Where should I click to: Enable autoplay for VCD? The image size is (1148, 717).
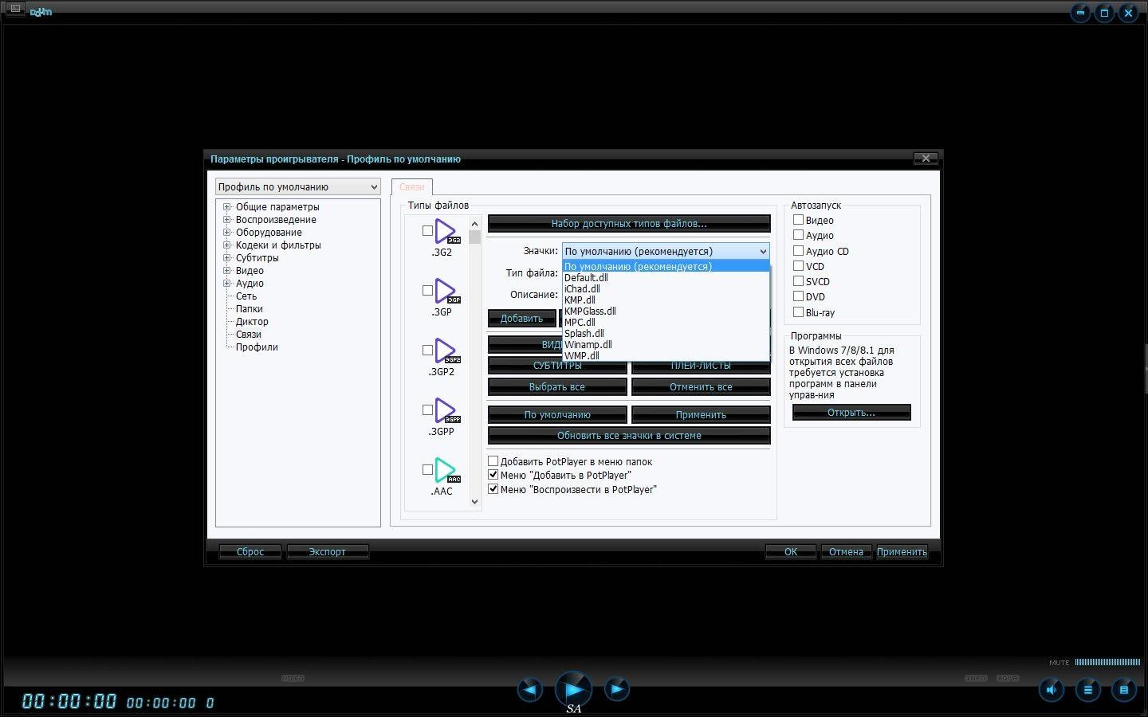[x=798, y=266]
